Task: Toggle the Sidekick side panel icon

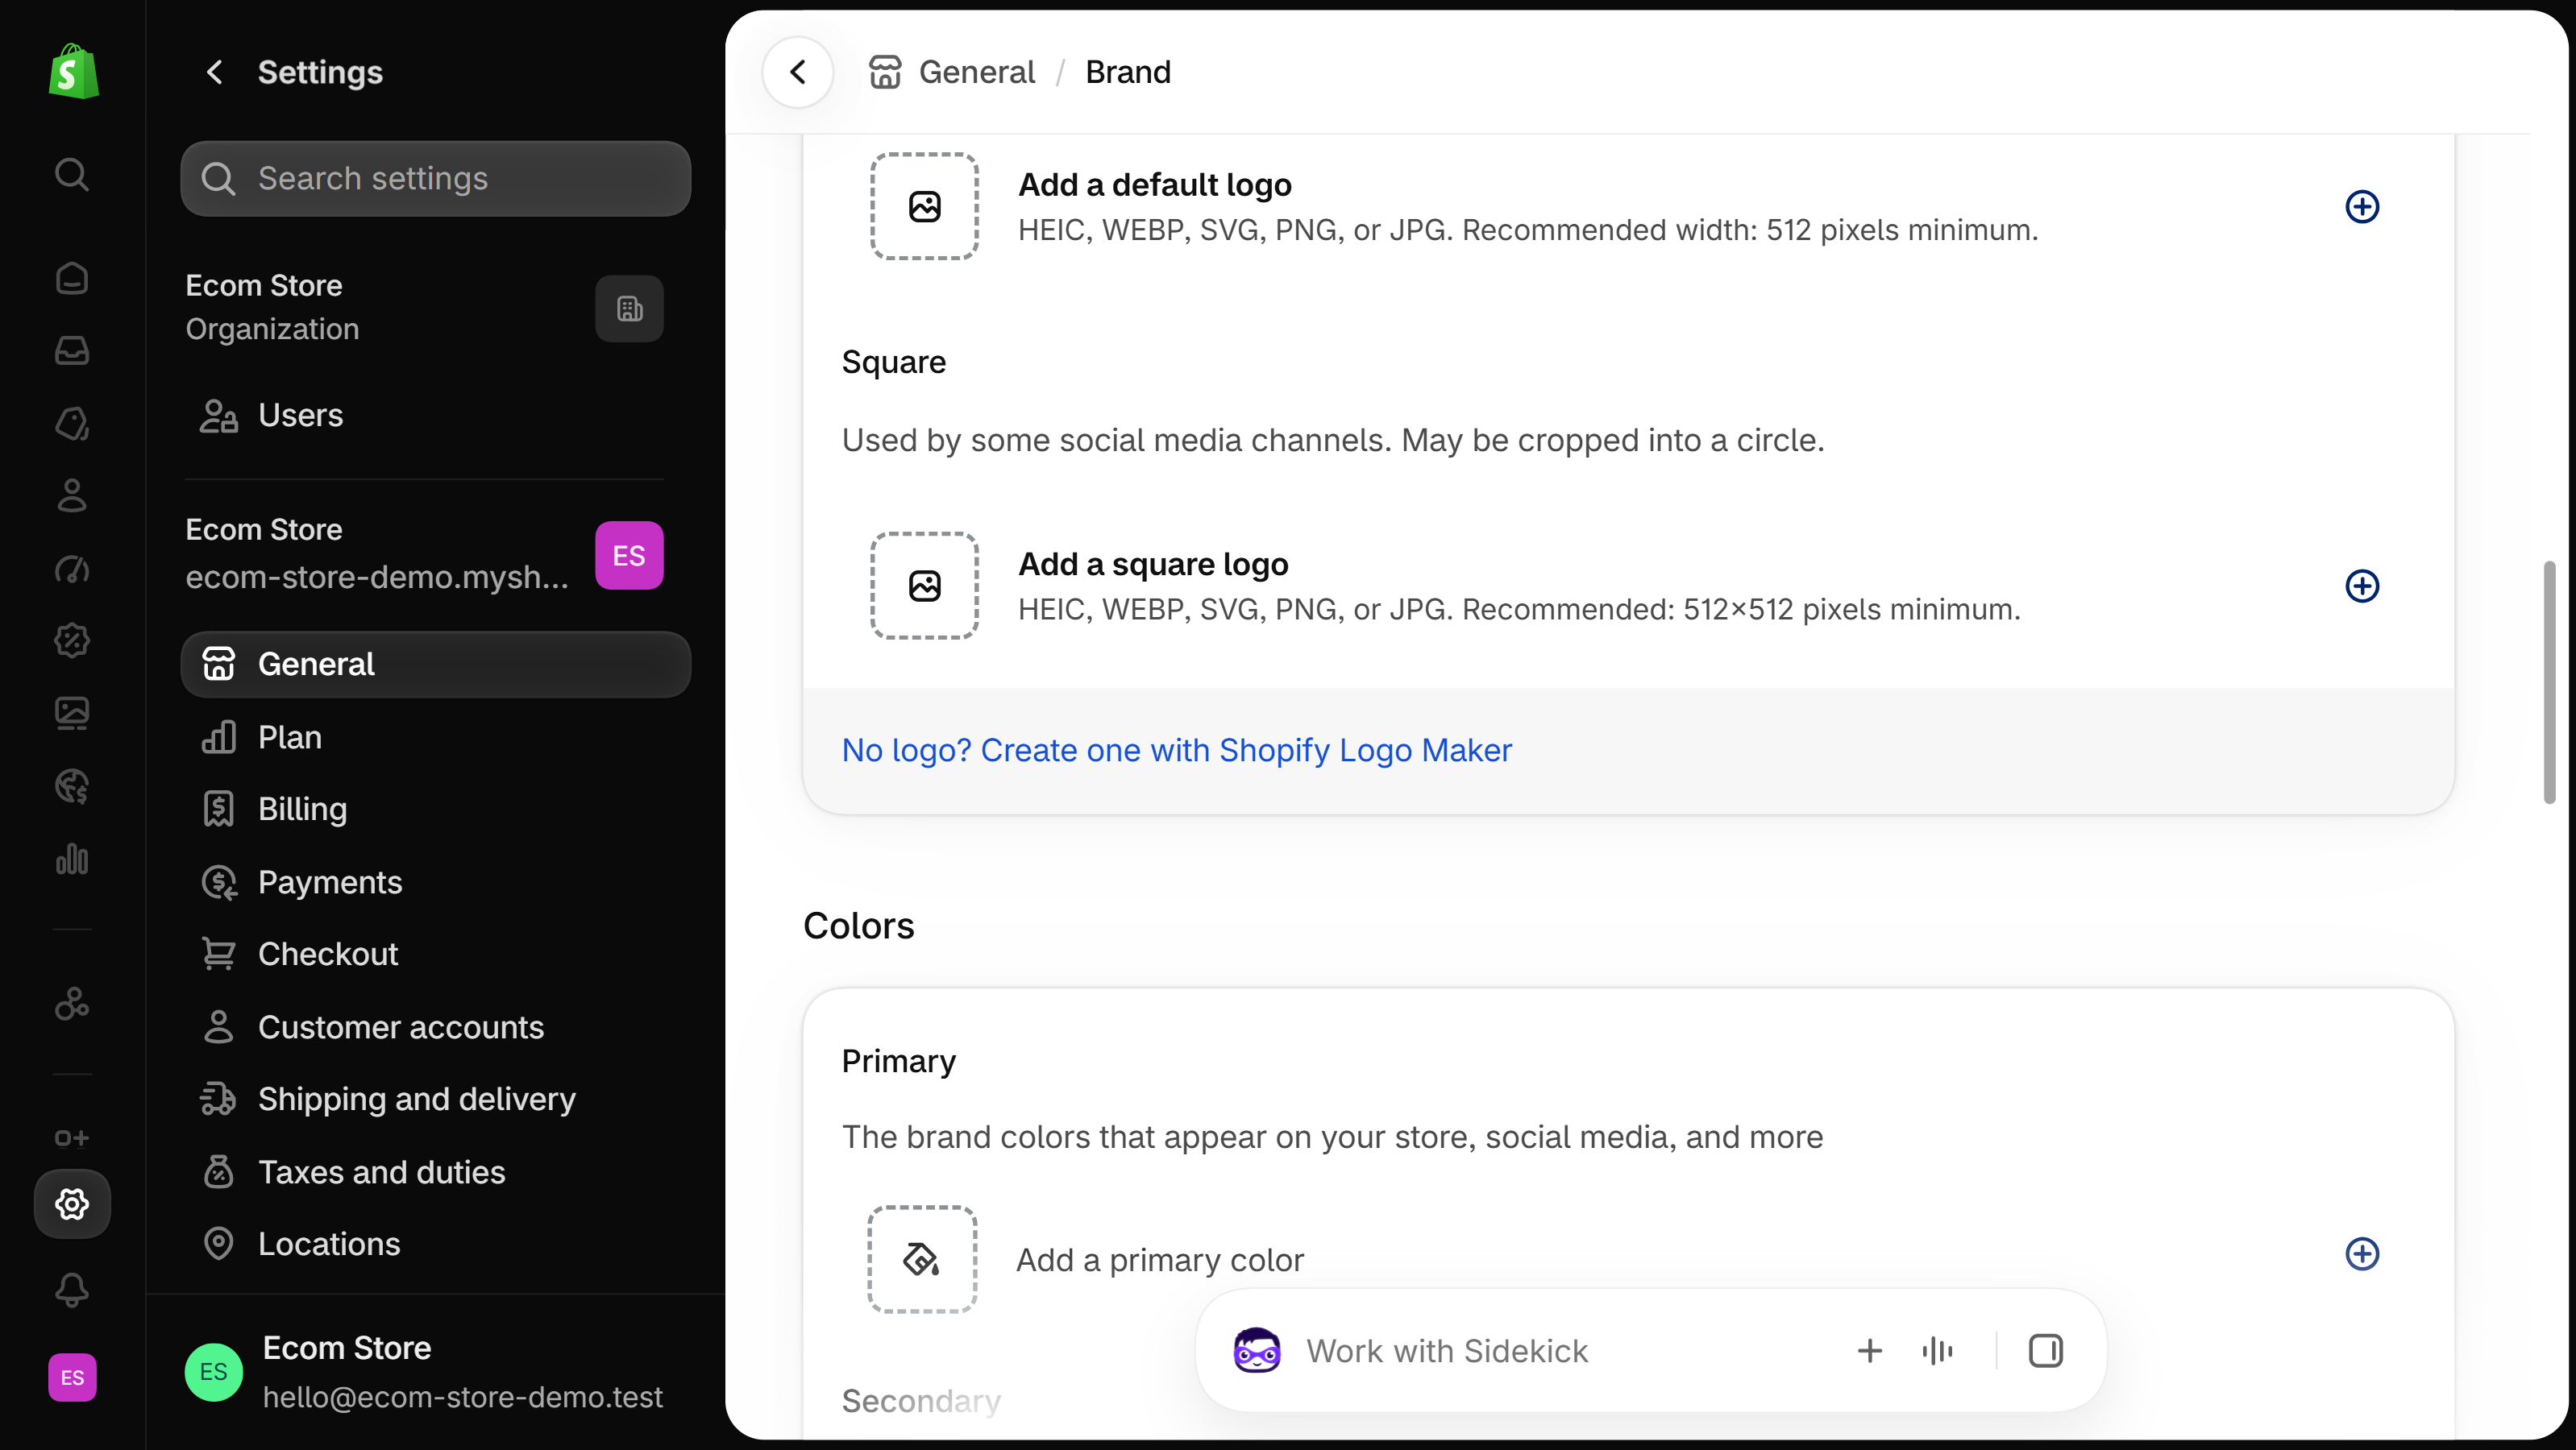Action: click(x=2046, y=1351)
